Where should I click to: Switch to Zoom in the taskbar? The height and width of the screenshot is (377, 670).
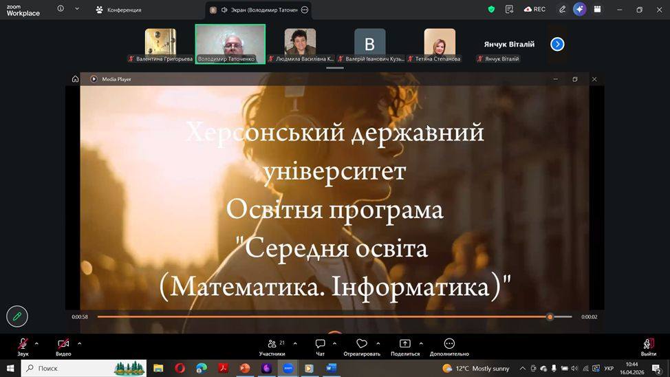click(x=288, y=368)
